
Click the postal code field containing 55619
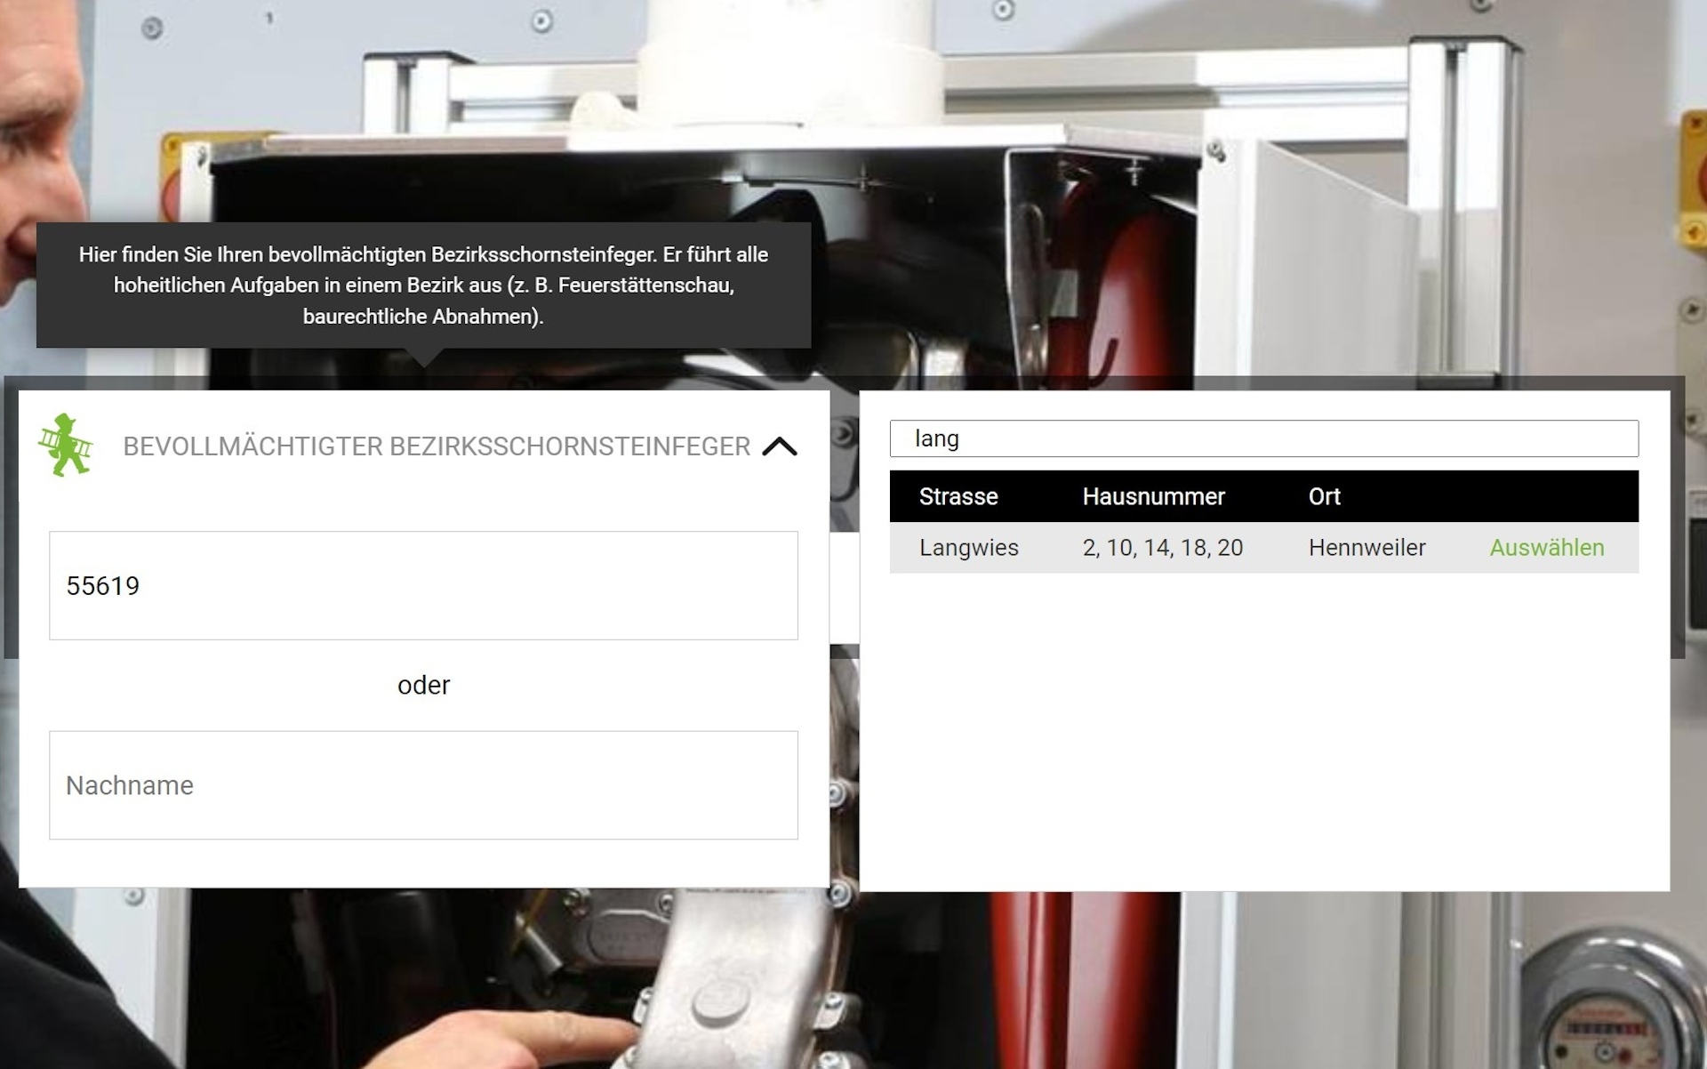point(423,585)
